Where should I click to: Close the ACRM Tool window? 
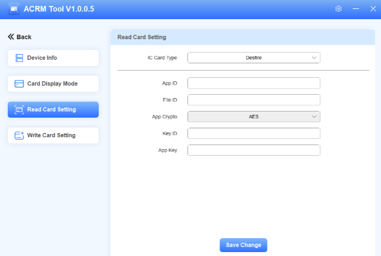tap(373, 9)
